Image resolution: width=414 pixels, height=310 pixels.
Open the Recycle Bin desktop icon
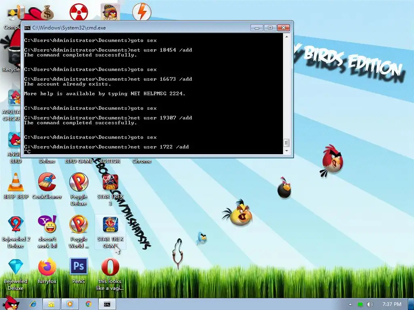point(11,59)
